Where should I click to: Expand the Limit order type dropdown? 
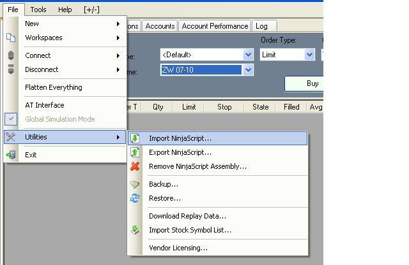(309, 55)
